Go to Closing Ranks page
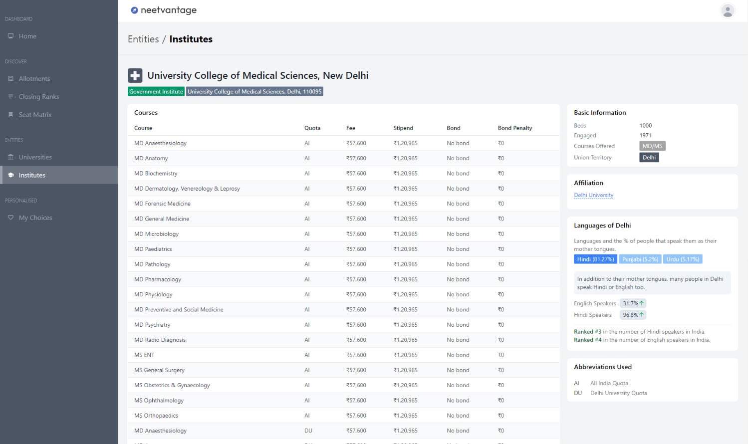The height and width of the screenshot is (444, 748). tap(38, 96)
